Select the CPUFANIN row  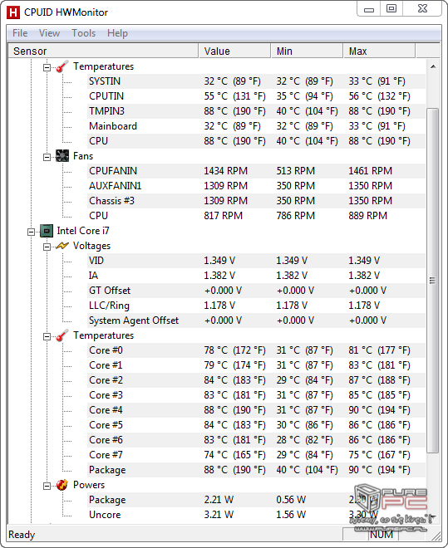coord(256,171)
